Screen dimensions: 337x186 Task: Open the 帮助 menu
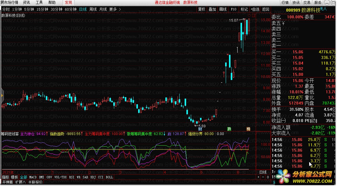pos(52,3)
